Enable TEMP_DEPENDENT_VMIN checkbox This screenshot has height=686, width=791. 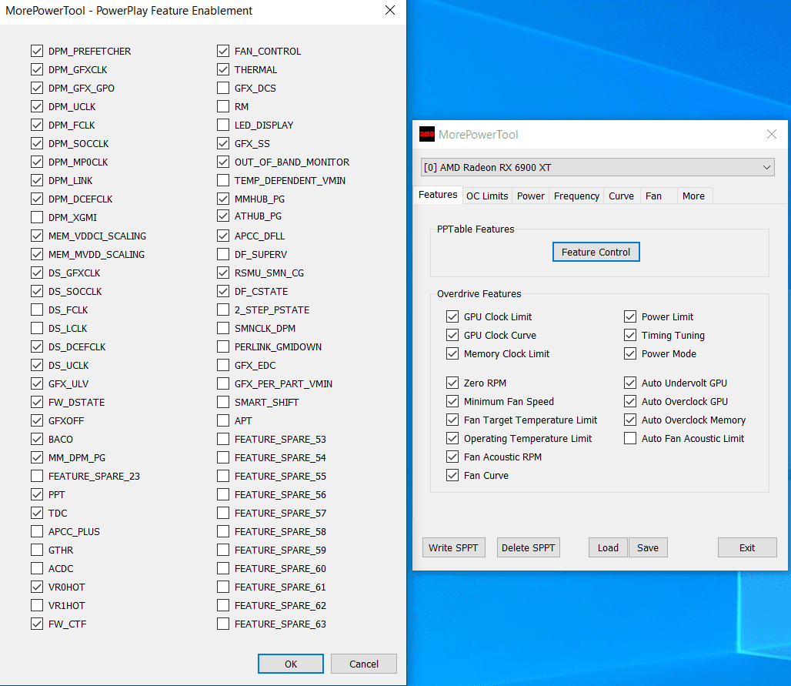pos(223,180)
